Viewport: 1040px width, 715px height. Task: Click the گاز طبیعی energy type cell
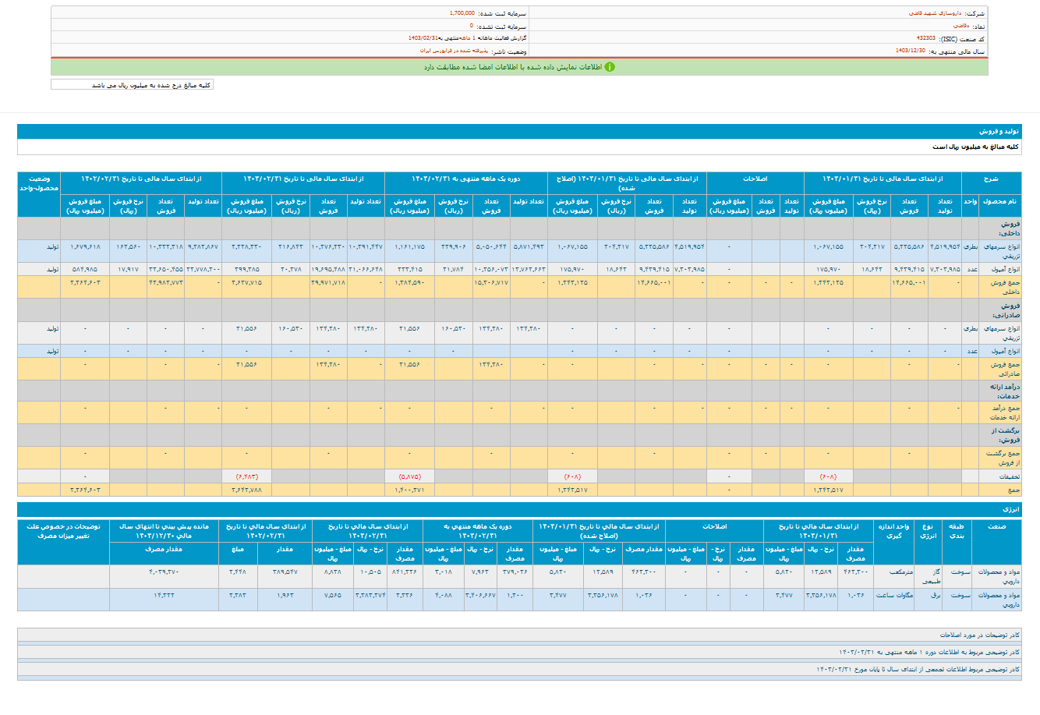(x=929, y=576)
